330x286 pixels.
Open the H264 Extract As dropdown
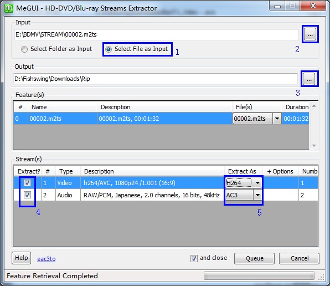257,183
